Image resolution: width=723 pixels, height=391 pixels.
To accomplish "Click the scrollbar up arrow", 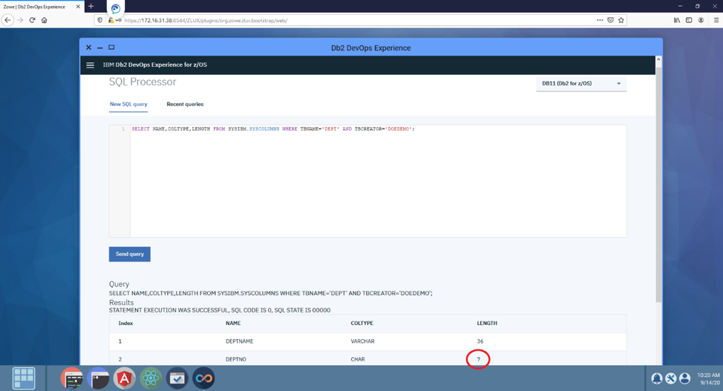I will pyautogui.click(x=658, y=59).
